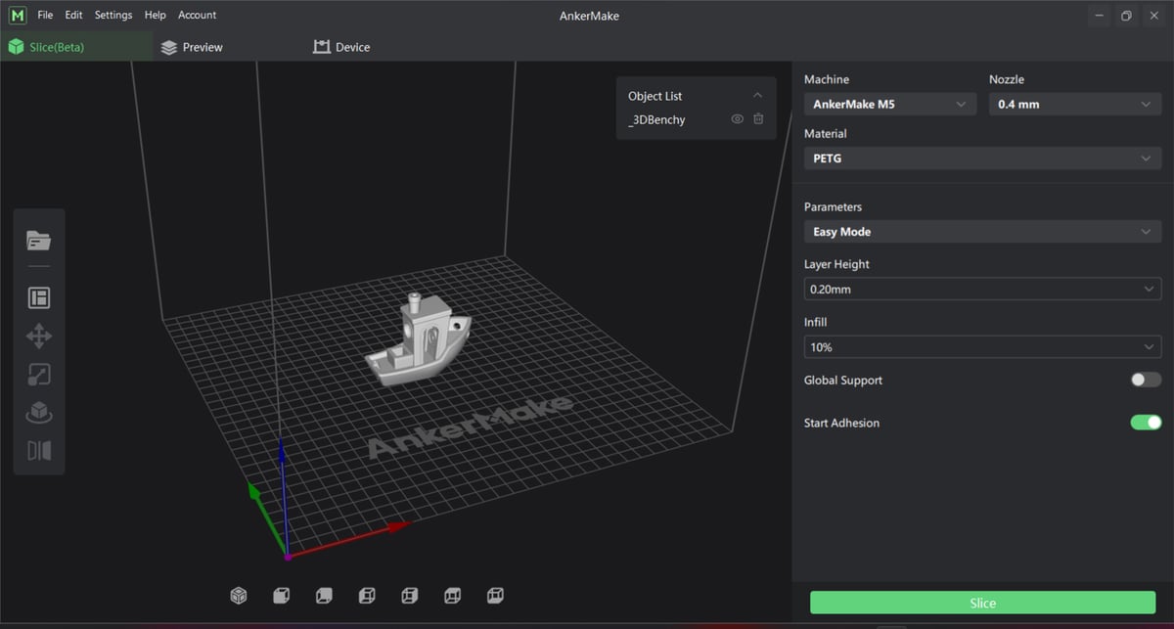
Task: Click the green Slice button
Action: point(982,603)
